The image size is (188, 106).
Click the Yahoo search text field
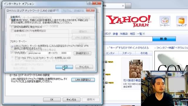coord(128,39)
